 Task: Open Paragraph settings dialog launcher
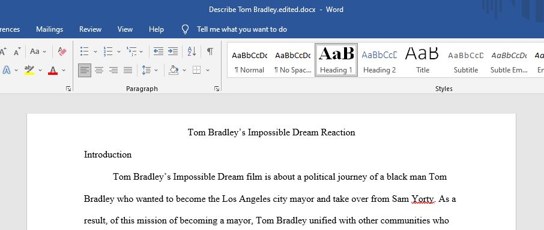click(217, 89)
